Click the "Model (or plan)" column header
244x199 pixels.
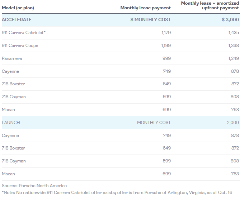pos(18,8)
